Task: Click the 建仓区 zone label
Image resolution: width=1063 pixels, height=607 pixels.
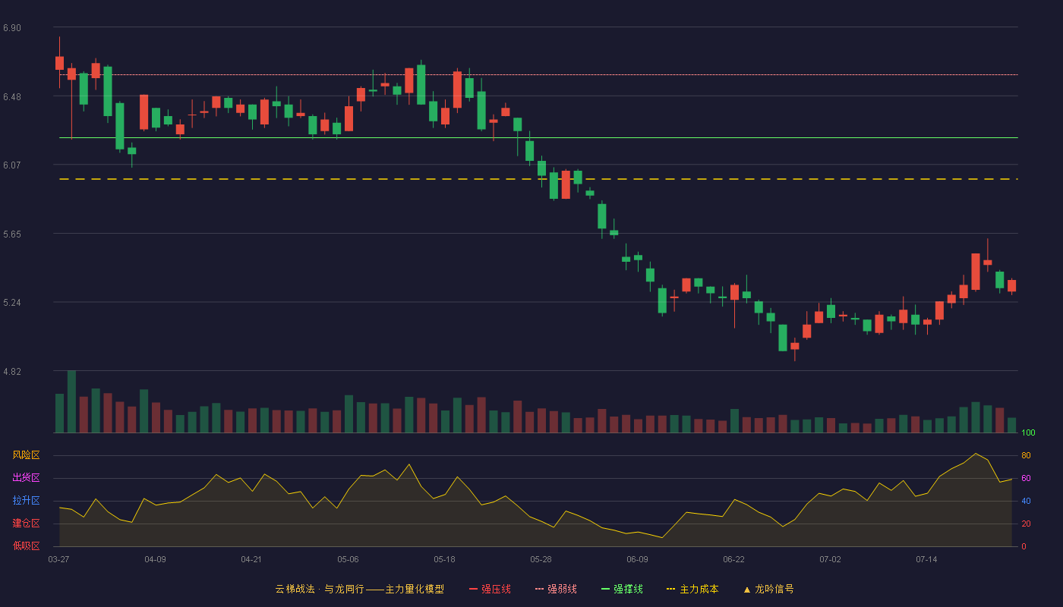Action: click(26, 524)
